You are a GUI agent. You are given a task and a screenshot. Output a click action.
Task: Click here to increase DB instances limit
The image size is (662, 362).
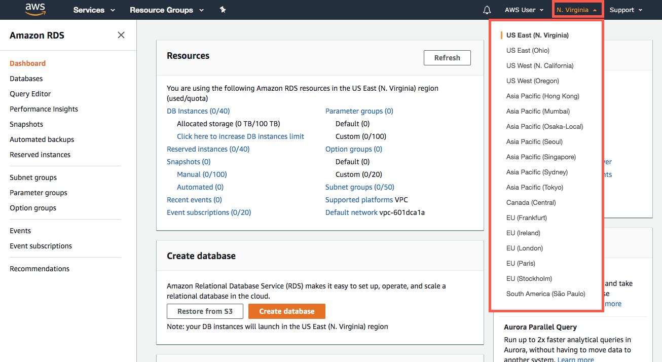[x=240, y=136]
